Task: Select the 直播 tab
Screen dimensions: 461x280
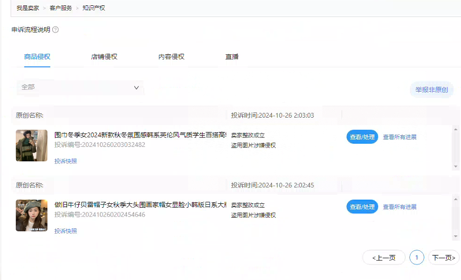Action: pos(232,57)
